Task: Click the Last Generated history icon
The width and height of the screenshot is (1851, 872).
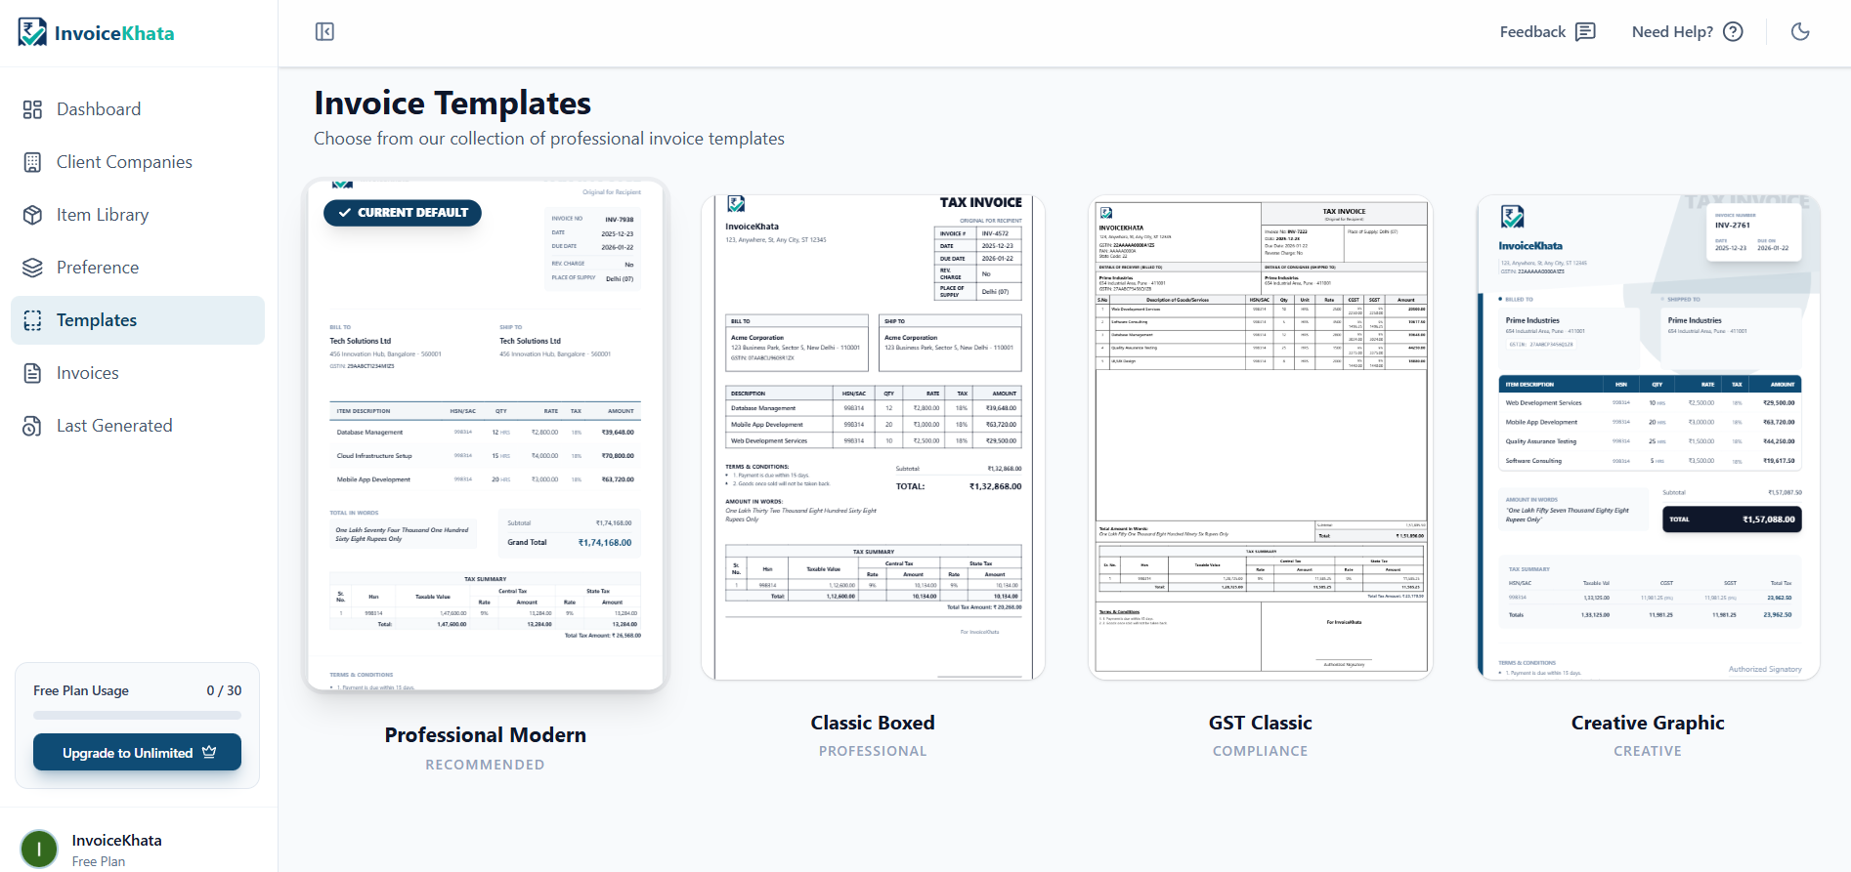Action: coord(32,426)
